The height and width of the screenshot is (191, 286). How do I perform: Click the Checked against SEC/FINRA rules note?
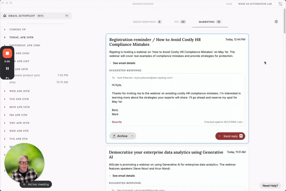pyautogui.click(x=223, y=122)
